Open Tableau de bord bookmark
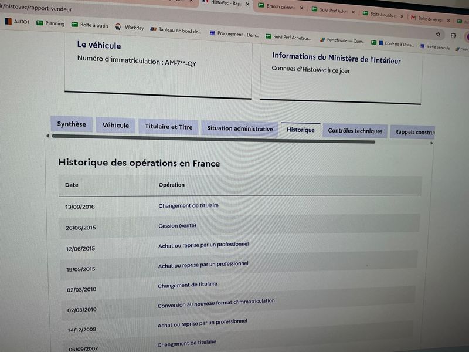Image resolution: width=469 pixels, height=352 pixels. pyautogui.click(x=175, y=30)
